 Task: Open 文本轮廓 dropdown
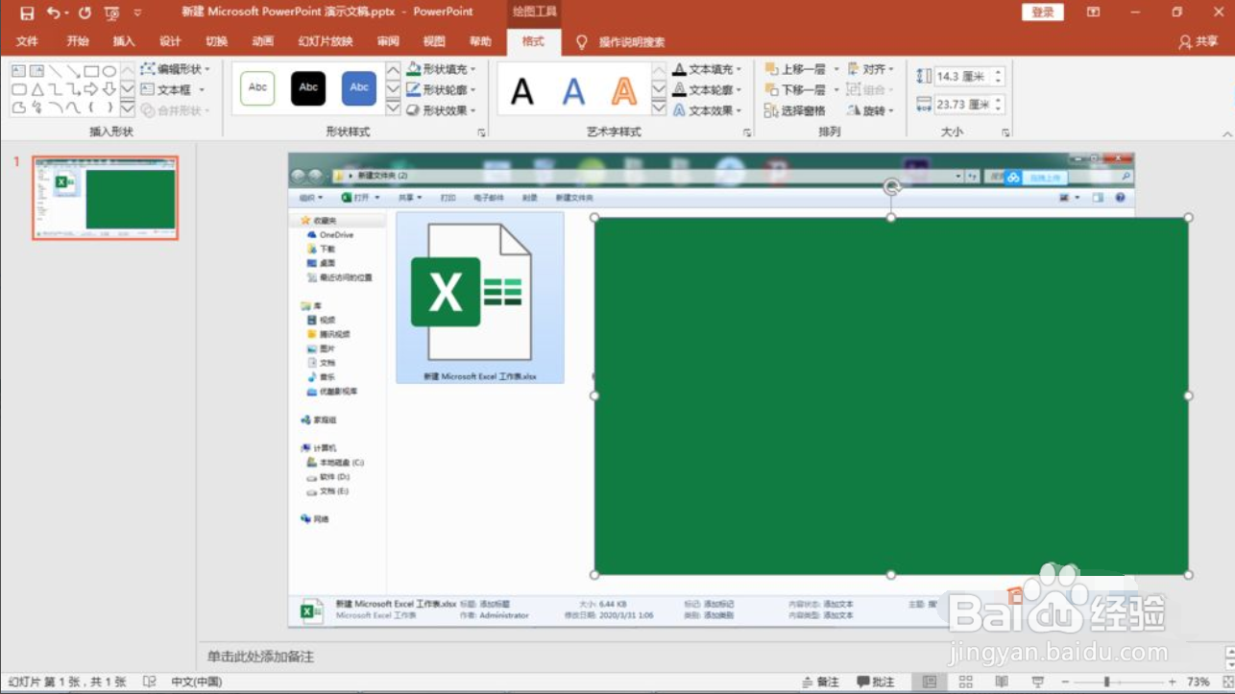click(708, 89)
